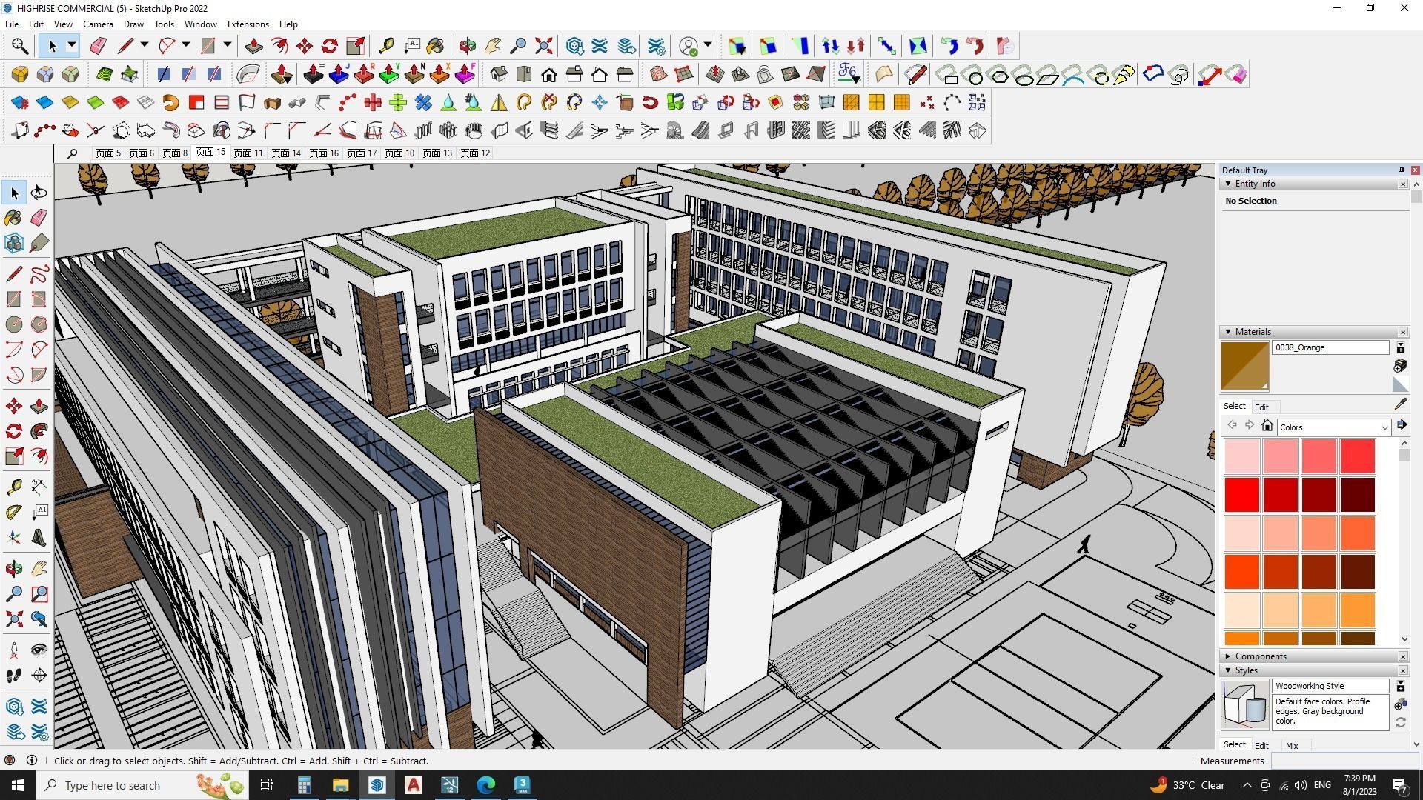Switch to Front view house icon
Screen dimensions: 1423x800
[549, 74]
